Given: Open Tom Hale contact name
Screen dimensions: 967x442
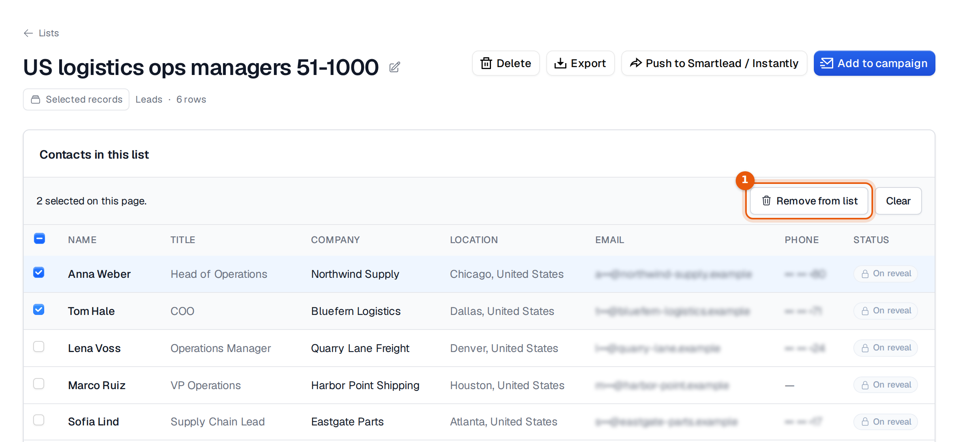Looking at the screenshot, I should pyautogui.click(x=91, y=311).
